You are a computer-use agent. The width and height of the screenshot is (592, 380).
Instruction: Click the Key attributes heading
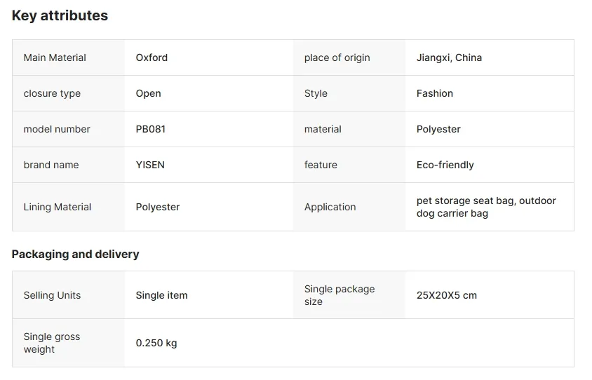[60, 15]
